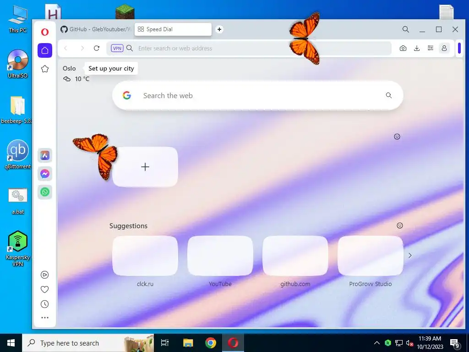Add a new Speed Dial tile

pos(145,167)
